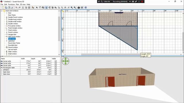This screenshot has height=103, width=184.
Task: Click the catalog tree scroll up arrow
Action: coord(59,11)
